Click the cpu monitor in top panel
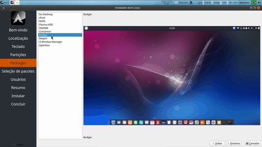The height and width of the screenshot is (147, 262). tap(200, 2)
